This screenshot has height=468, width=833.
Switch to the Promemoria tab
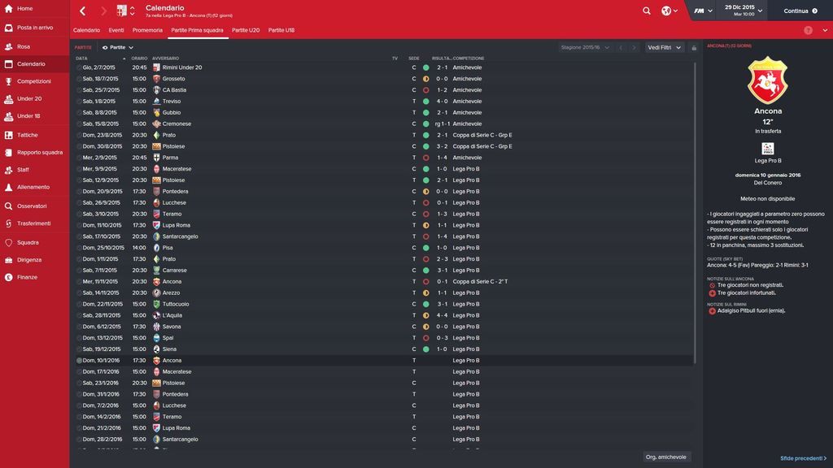[147, 30]
